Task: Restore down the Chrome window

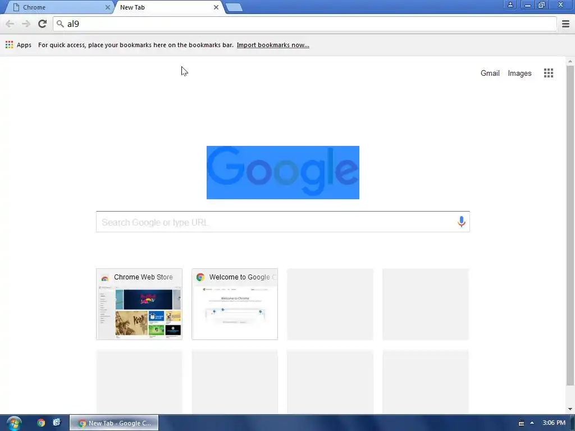Action: (x=541, y=4)
